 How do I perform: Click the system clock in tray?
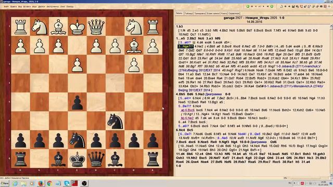pyautogui.click(x=323, y=183)
